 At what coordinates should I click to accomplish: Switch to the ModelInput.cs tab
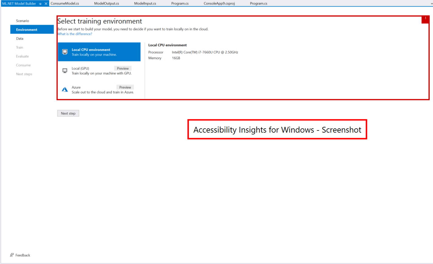point(145,3)
